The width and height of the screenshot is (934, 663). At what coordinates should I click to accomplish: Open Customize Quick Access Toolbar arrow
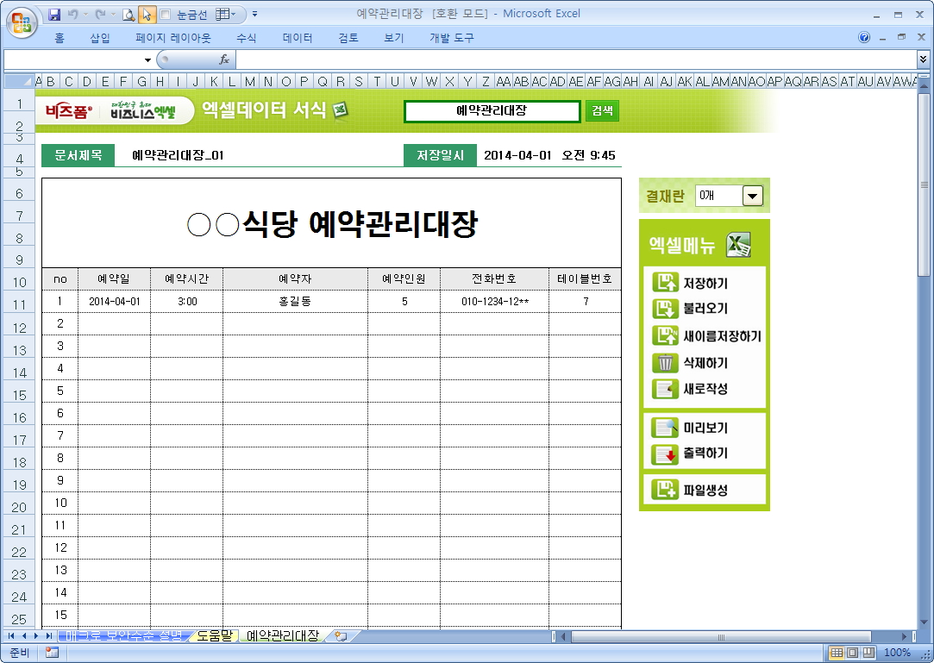(255, 15)
